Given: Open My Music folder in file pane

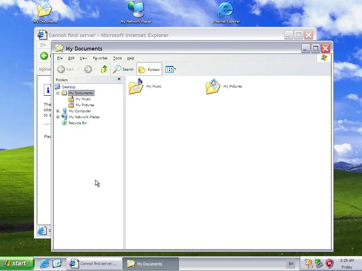Looking at the screenshot, I should point(145,86).
